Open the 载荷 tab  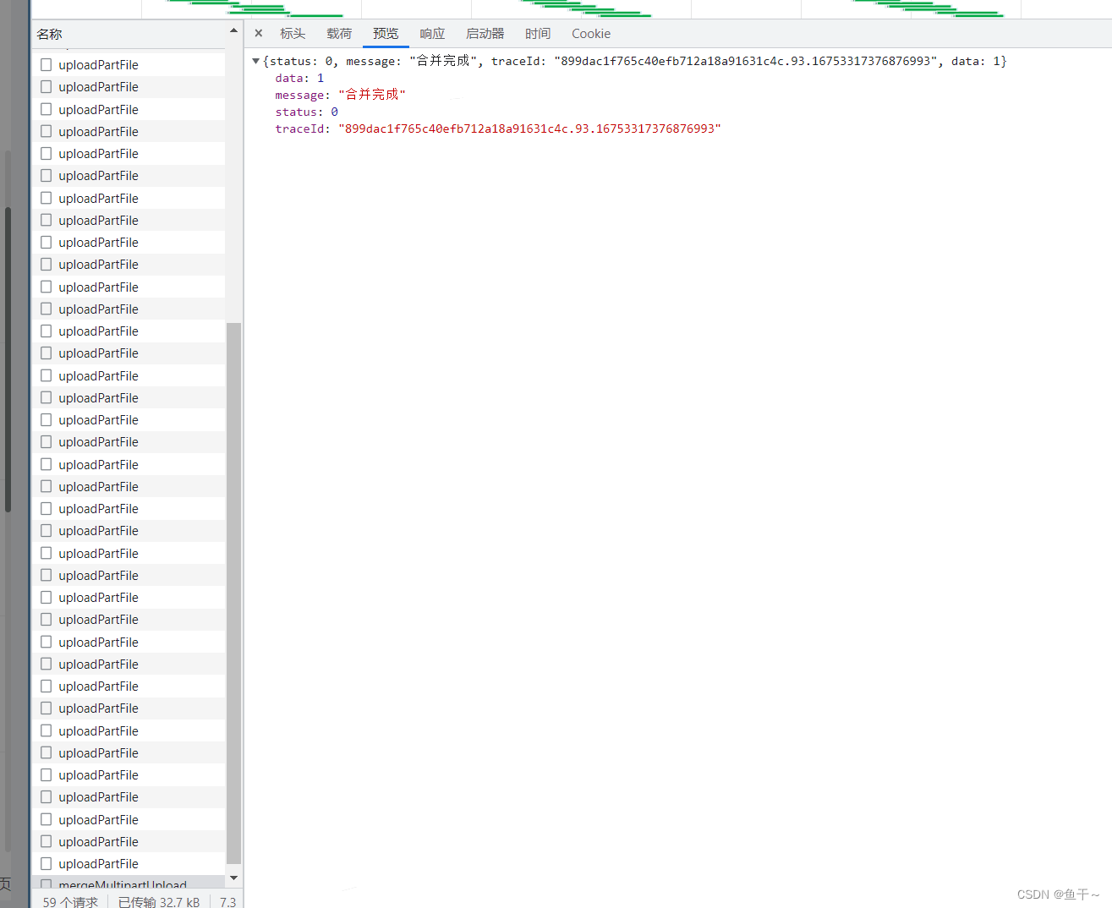tap(339, 34)
